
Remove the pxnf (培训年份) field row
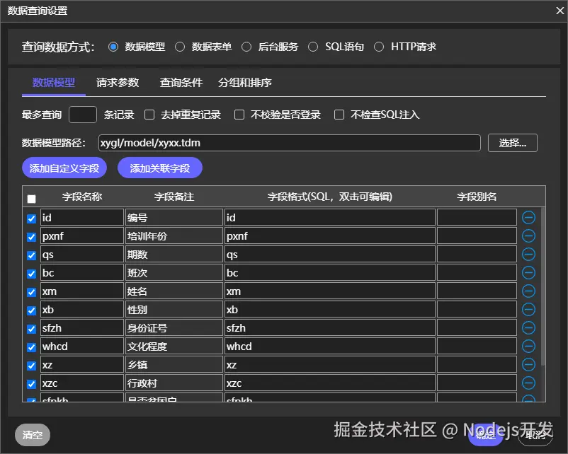tap(528, 235)
